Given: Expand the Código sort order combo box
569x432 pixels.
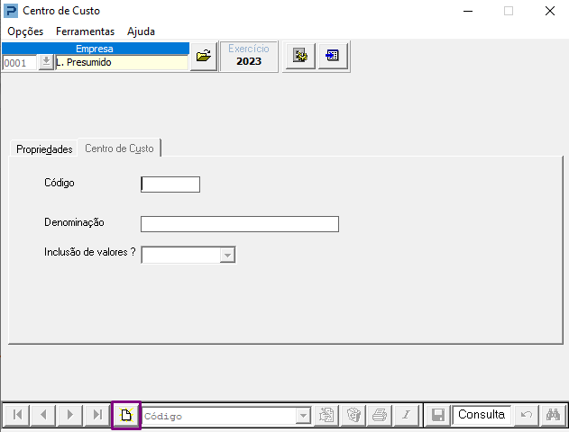Looking at the screenshot, I should tap(303, 416).
